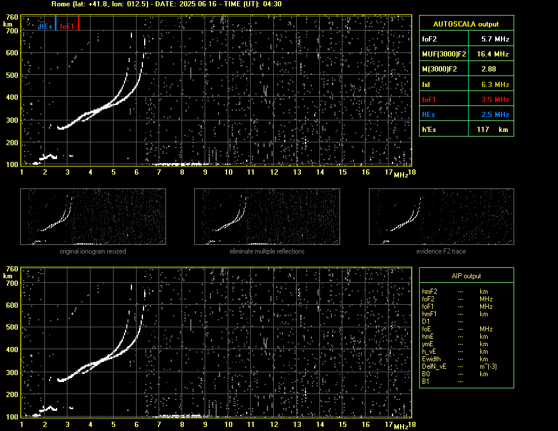Screen dimensions: 558x431
Task: Click the AUTOSCALA output header
Action: tap(466, 24)
